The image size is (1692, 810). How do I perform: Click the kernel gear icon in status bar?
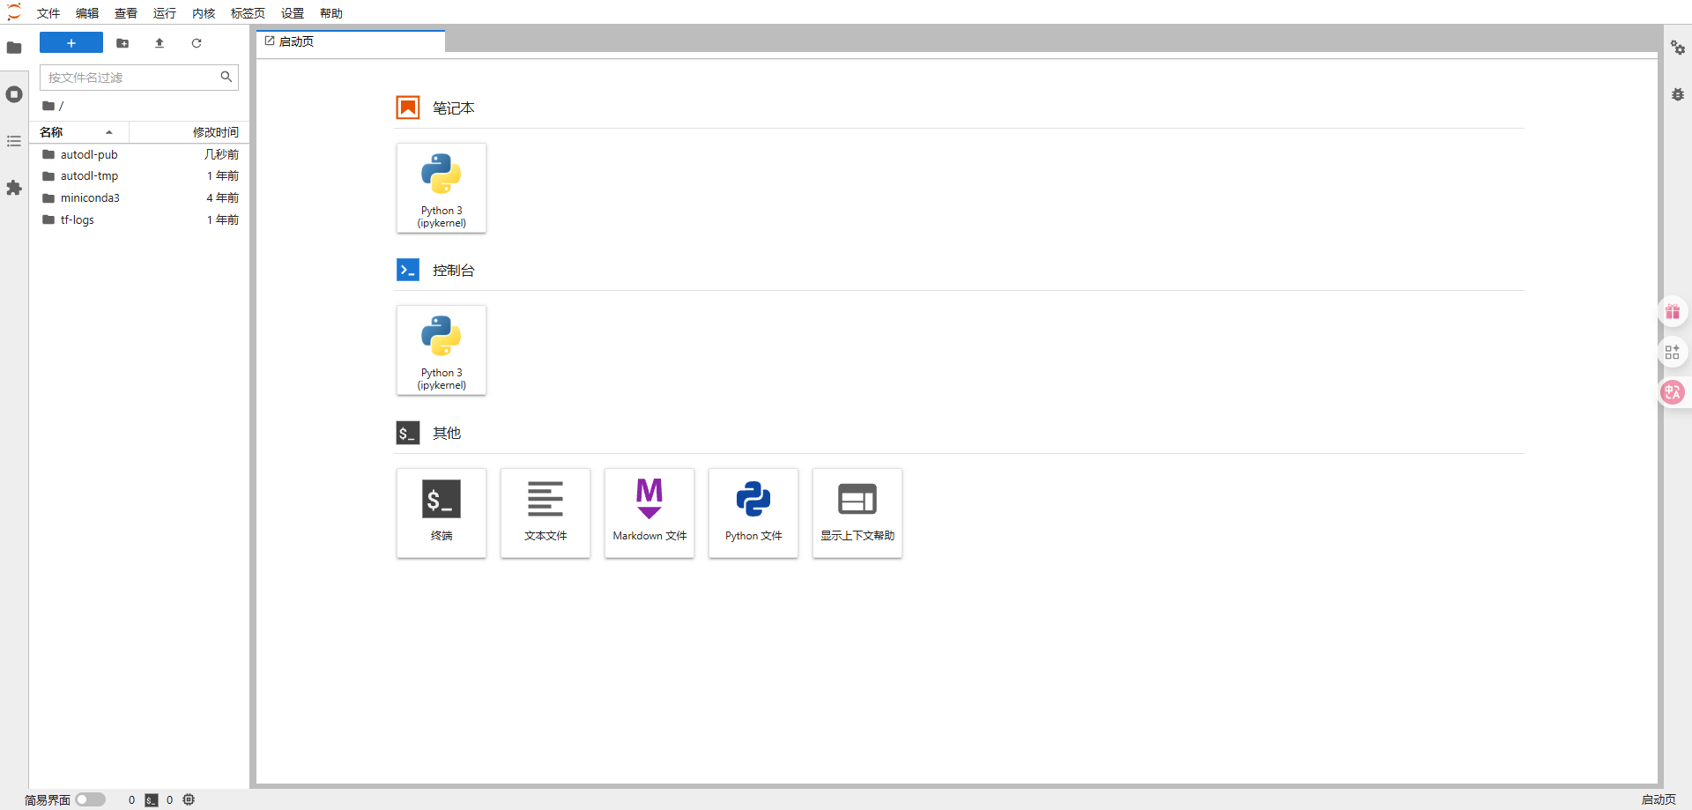[189, 799]
